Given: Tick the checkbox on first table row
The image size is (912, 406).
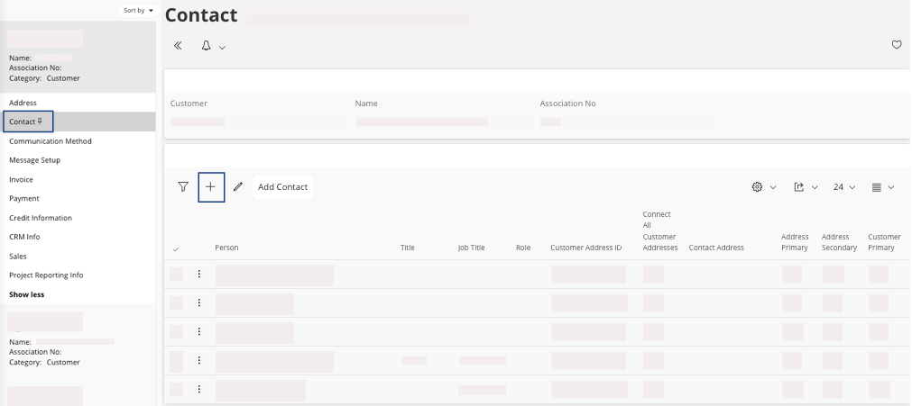Looking at the screenshot, I should (x=176, y=275).
